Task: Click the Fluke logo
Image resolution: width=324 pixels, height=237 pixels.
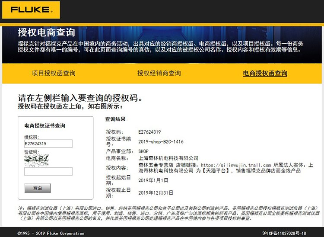Action: [x=31, y=10]
